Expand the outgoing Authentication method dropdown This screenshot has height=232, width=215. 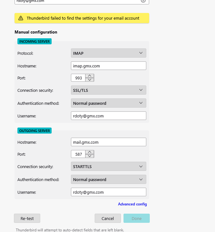pyautogui.click(x=109, y=179)
